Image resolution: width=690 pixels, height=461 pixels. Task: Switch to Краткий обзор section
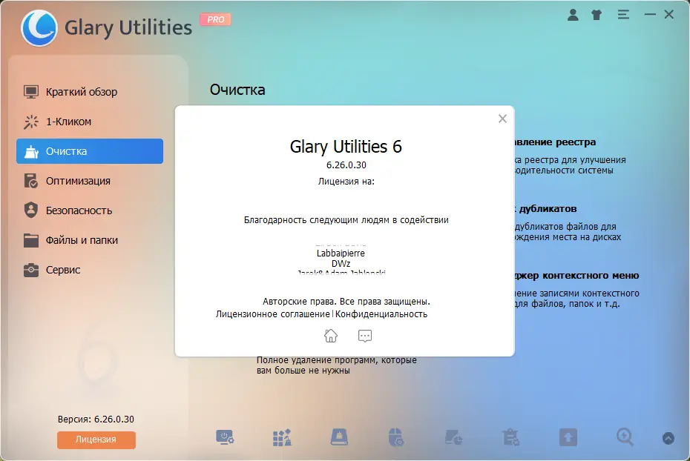point(90,92)
